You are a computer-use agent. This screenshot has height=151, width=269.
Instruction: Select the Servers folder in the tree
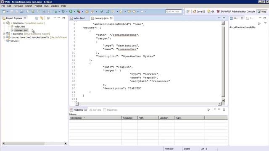pos(14,41)
